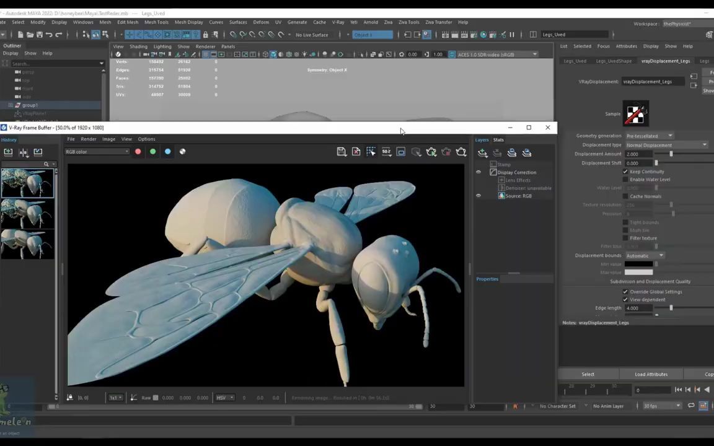
Task: Uncheck the Keep Continuity checkbox
Action: pos(625,172)
